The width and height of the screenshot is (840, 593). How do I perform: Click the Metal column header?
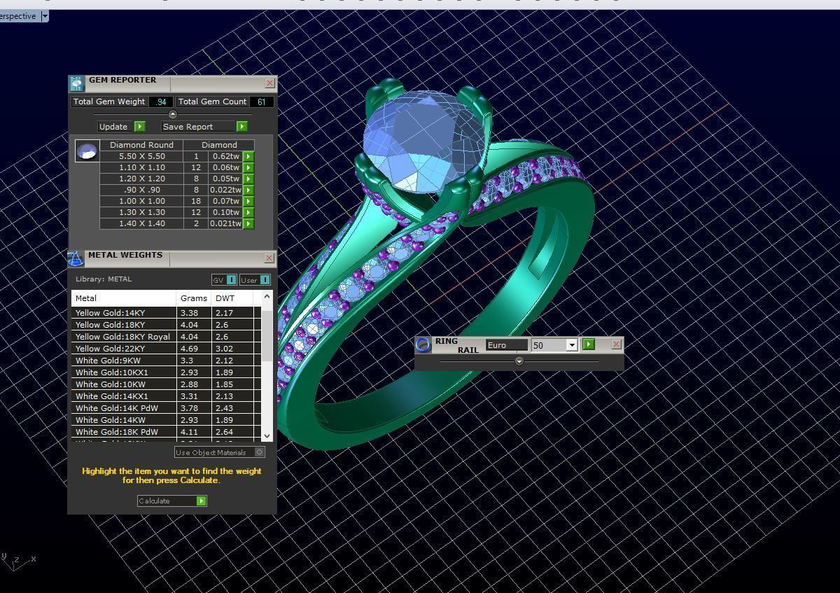click(124, 298)
